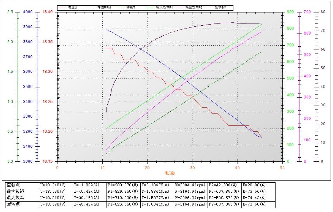The height and width of the screenshot is (212, 333).
Task: Click the 18.40 red voltage axis label
Action: point(47,12)
